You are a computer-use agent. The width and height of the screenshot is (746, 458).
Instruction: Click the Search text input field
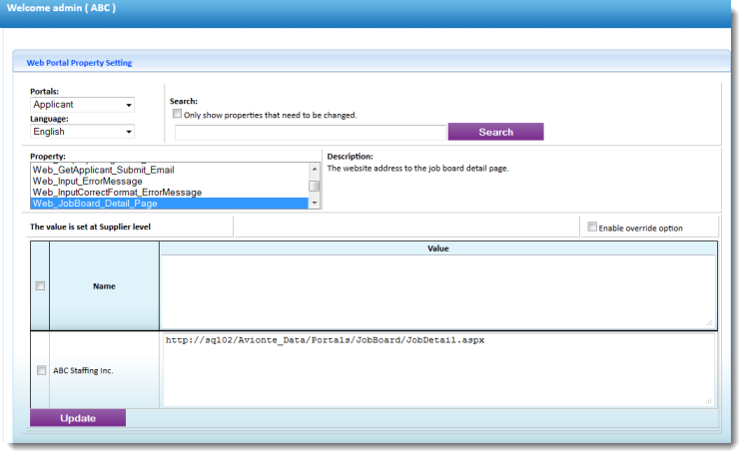point(310,132)
